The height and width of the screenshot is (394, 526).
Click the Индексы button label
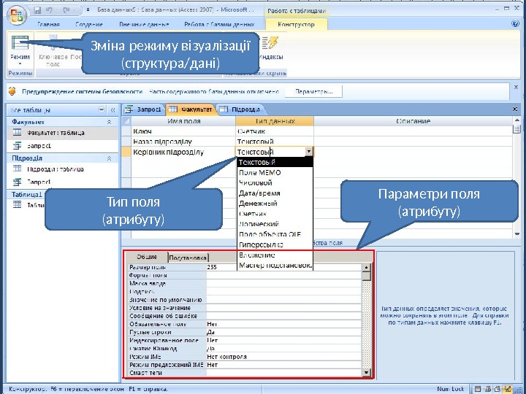coord(270,57)
